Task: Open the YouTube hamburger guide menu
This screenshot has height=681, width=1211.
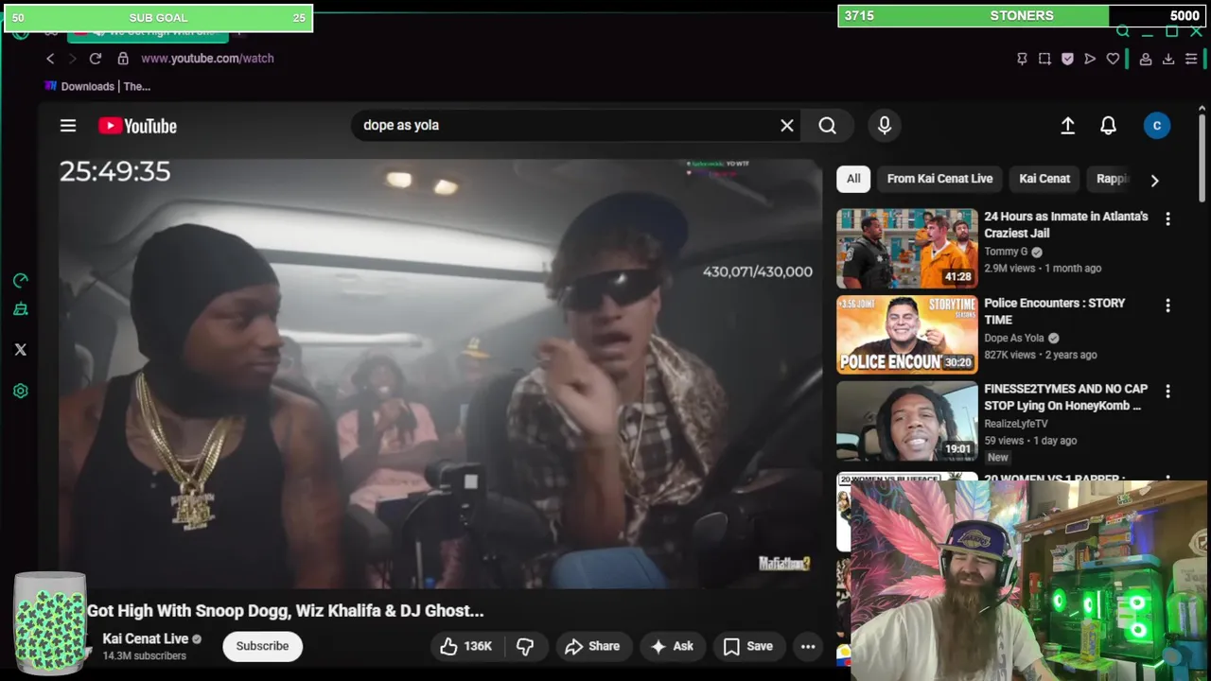Action: tap(68, 126)
